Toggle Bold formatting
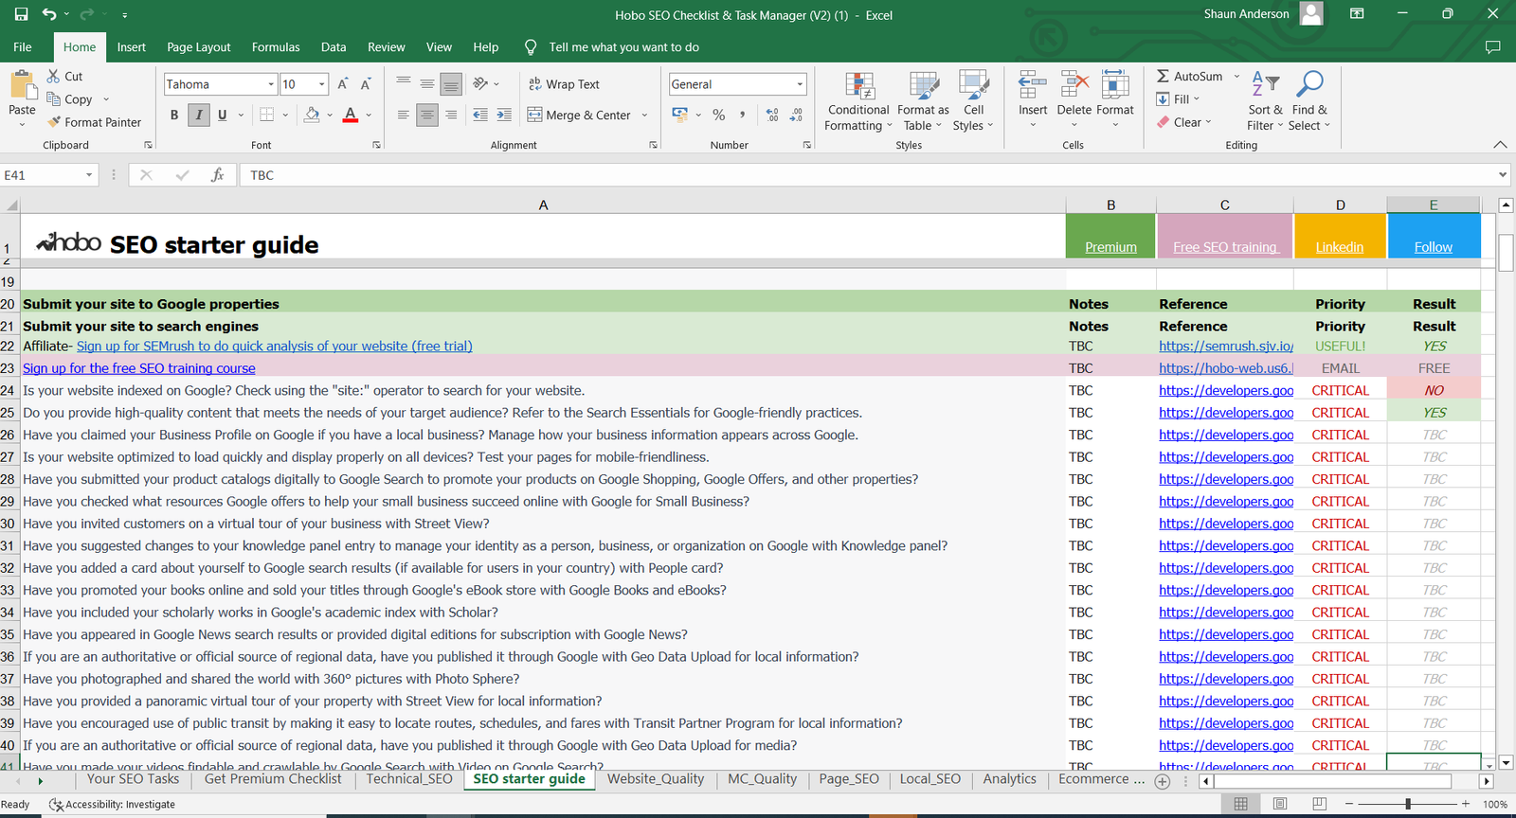 pos(174,115)
